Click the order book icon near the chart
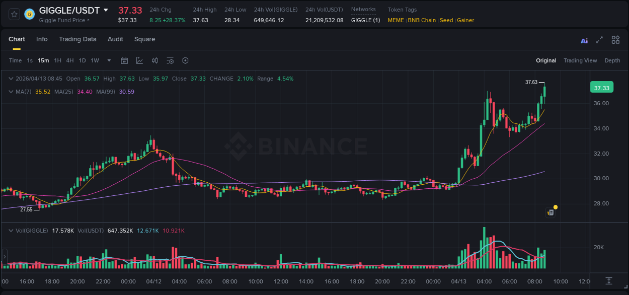The image size is (629, 295). (550, 212)
